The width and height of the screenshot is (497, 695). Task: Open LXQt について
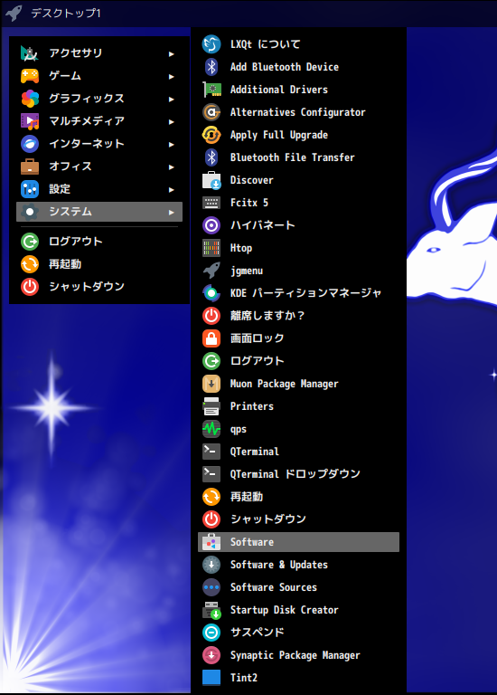click(x=298, y=44)
